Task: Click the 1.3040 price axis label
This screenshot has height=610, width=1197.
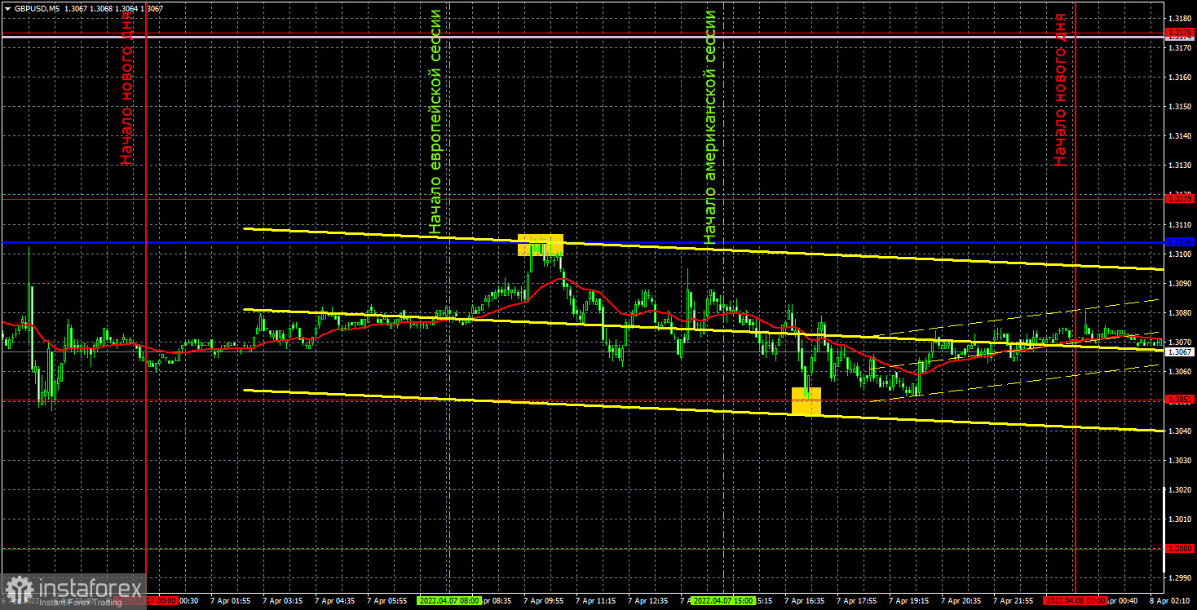Action: [x=1180, y=431]
